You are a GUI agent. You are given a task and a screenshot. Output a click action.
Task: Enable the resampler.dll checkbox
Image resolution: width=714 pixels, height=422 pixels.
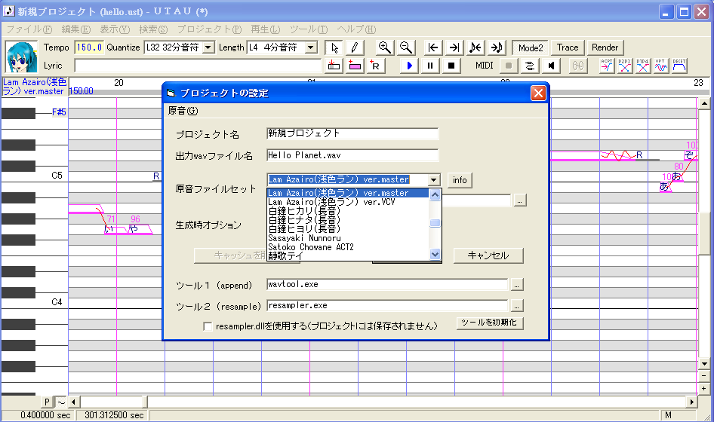[x=208, y=326]
